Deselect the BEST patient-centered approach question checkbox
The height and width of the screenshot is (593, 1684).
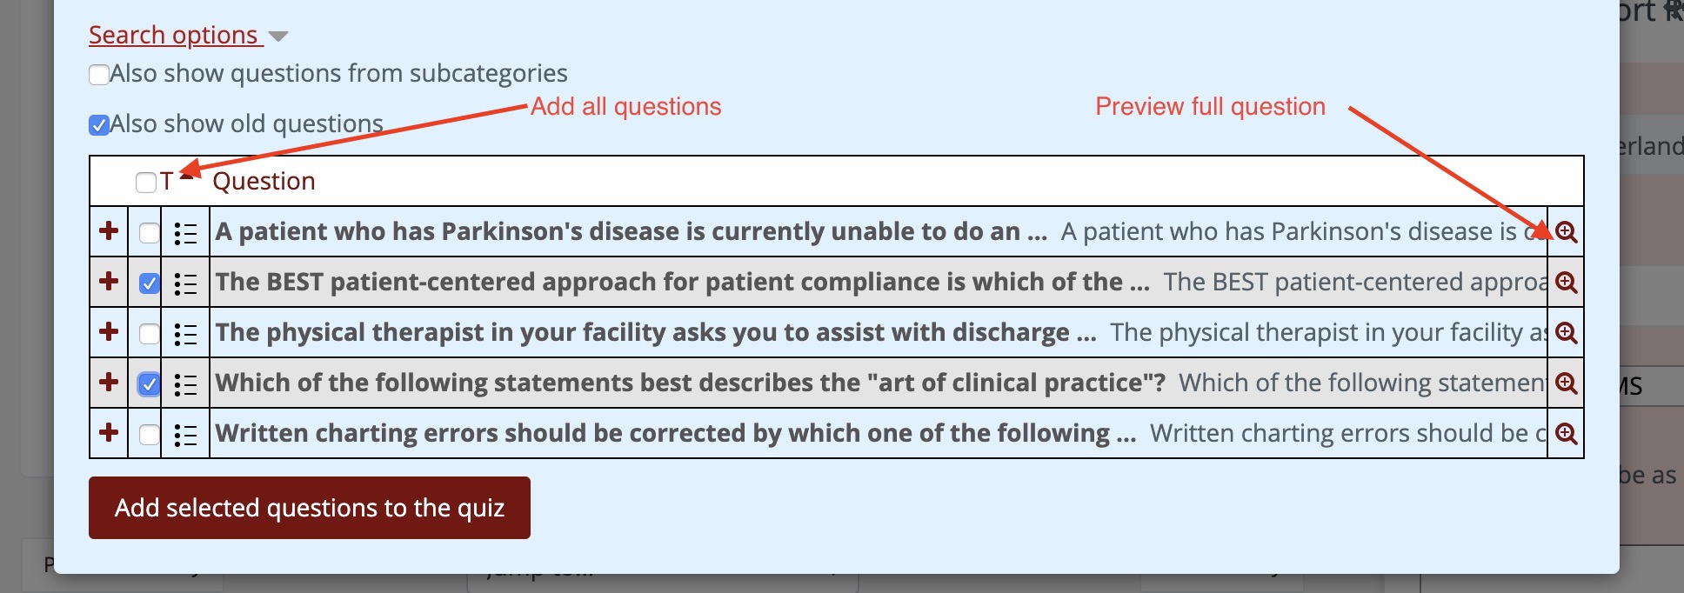(150, 283)
